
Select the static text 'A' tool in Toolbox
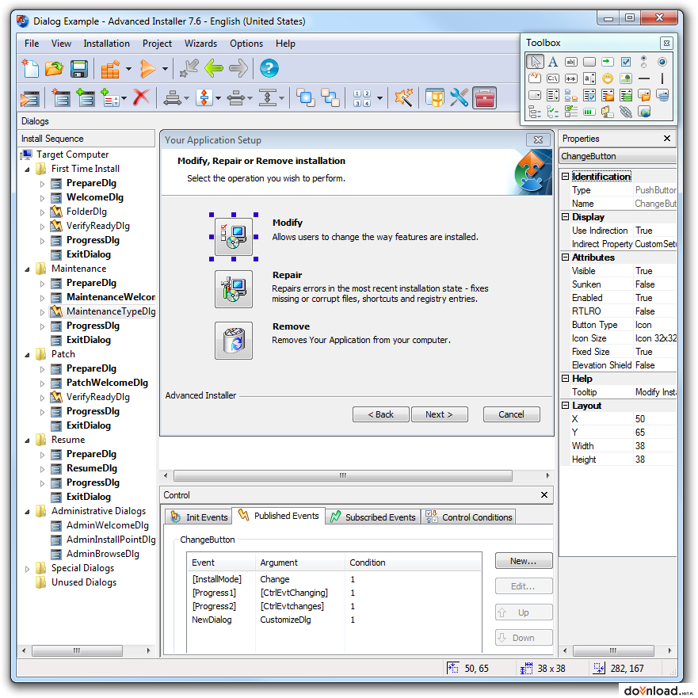tap(553, 62)
